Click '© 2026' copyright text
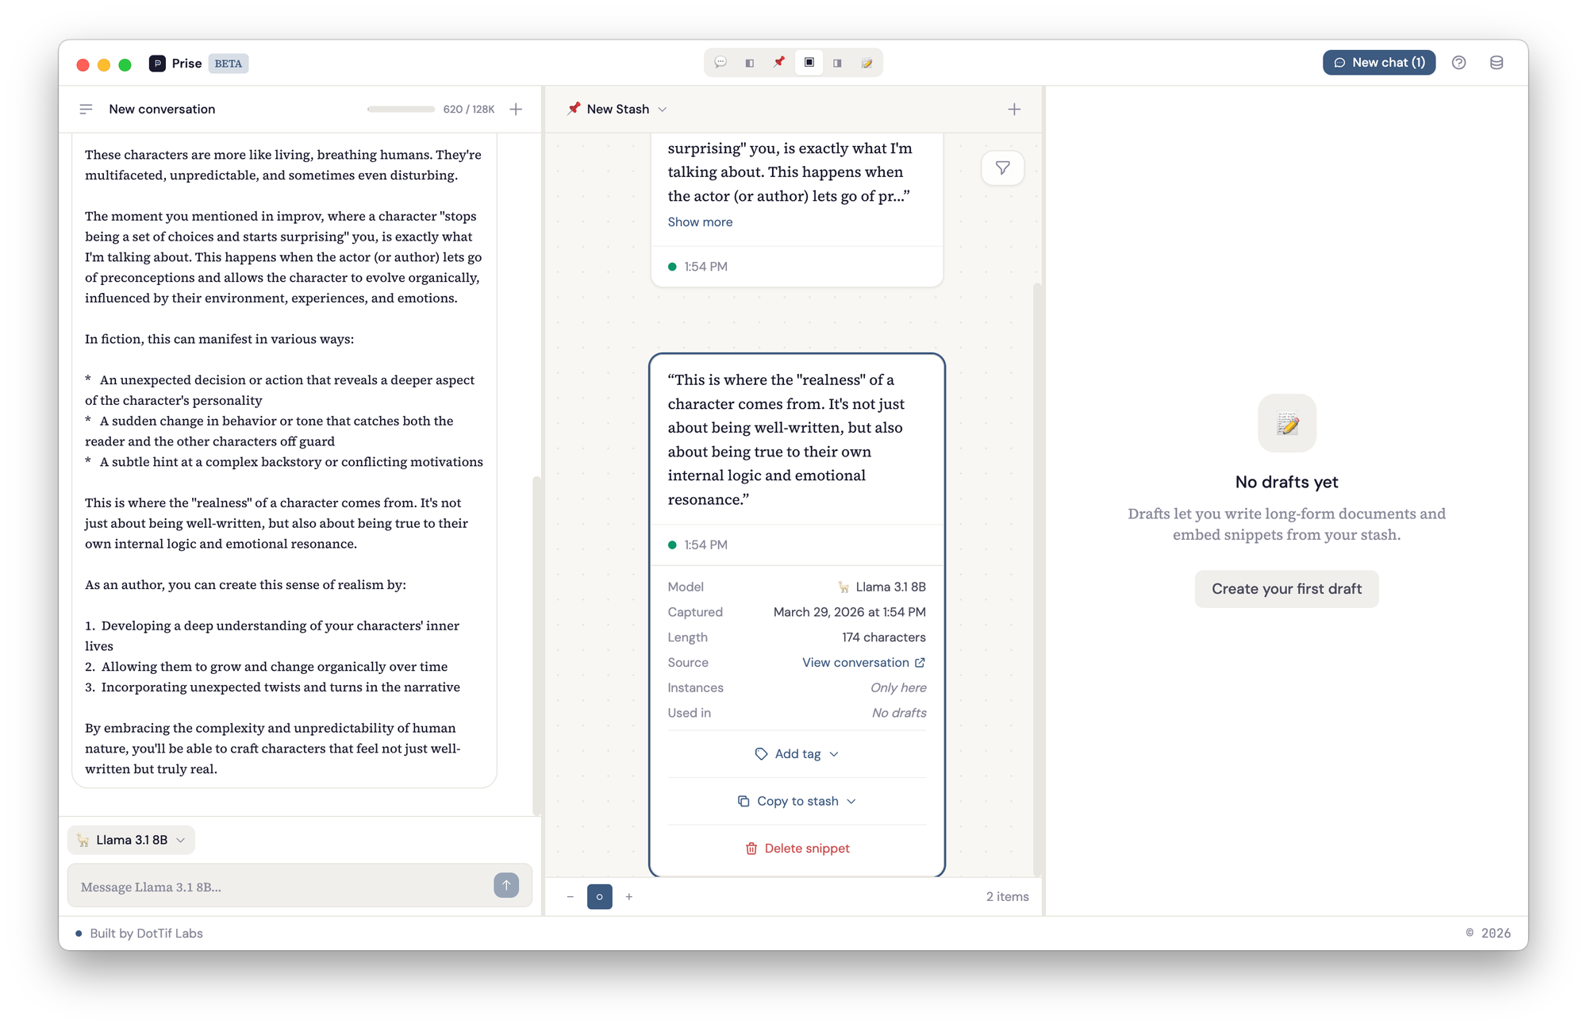The image size is (1587, 1028). [1488, 934]
